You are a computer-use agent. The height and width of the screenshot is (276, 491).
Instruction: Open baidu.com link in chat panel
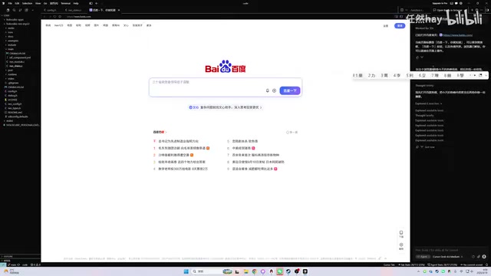pos(457,35)
